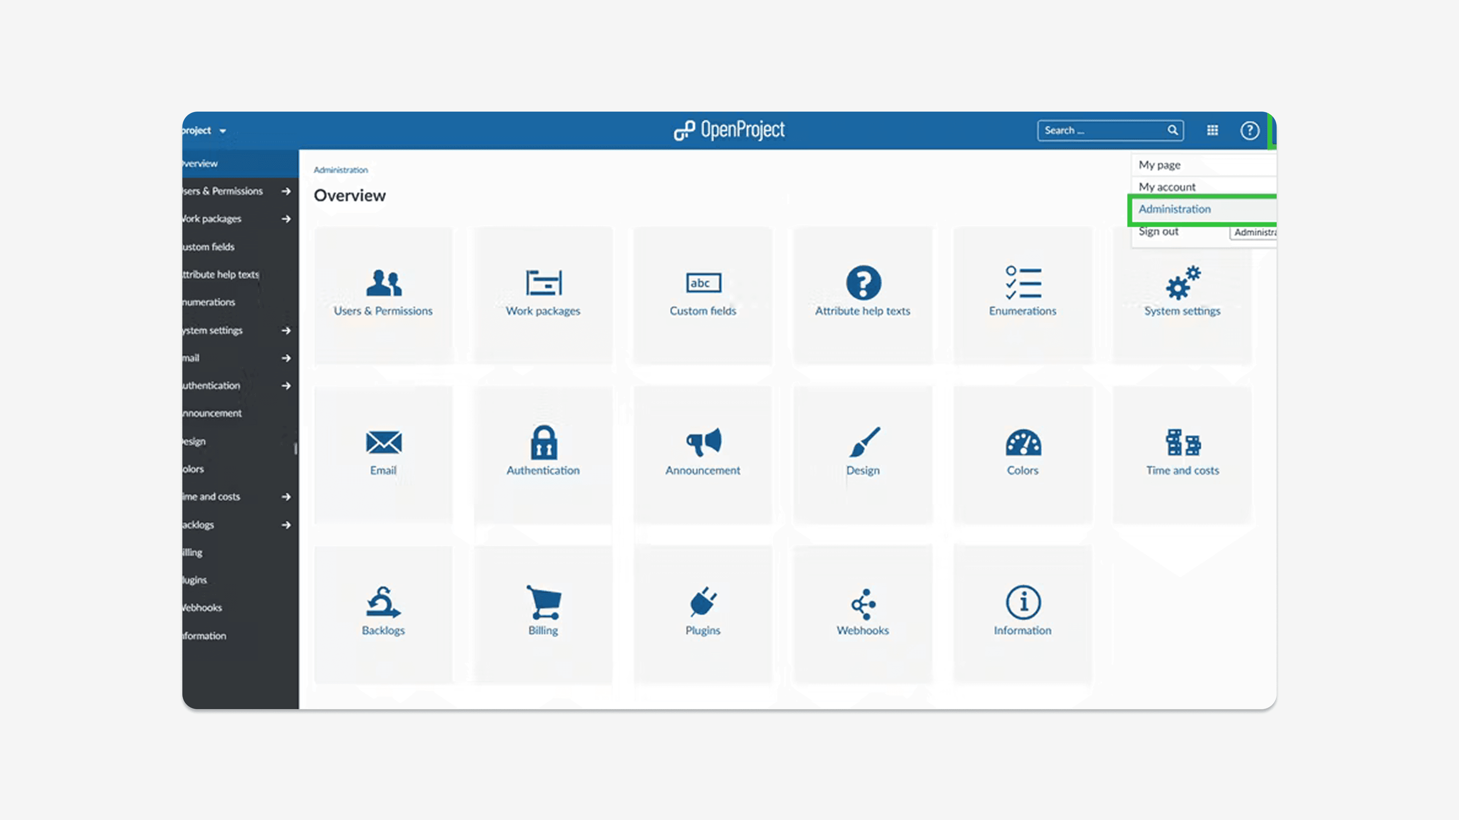Select Attribute help texts in sidebar

240,274
